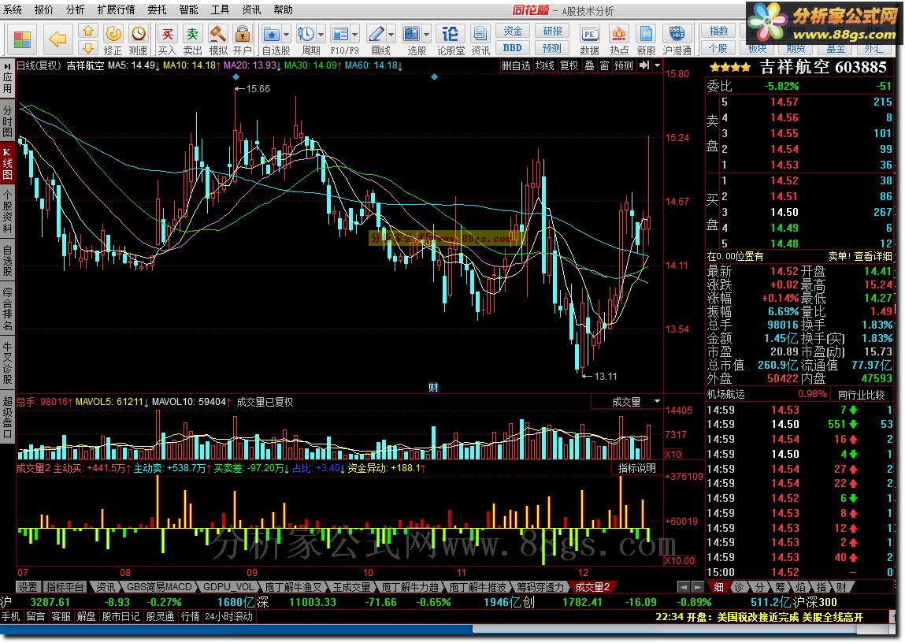The width and height of the screenshot is (905, 643).
Task: Switch to K线图 sidebar view
Action: point(7,164)
